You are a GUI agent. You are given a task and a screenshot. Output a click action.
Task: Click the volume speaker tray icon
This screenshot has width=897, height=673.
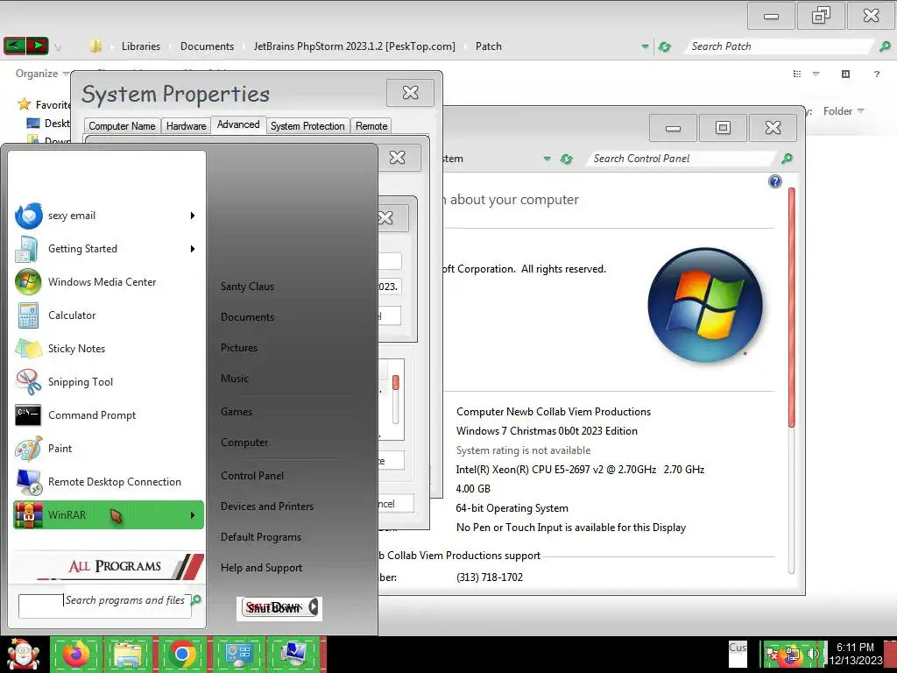click(812, 654)
